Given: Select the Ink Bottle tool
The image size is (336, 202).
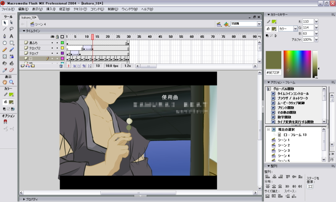Looking at the screenshot, I should pyautogui.click(x=5, y=63).
